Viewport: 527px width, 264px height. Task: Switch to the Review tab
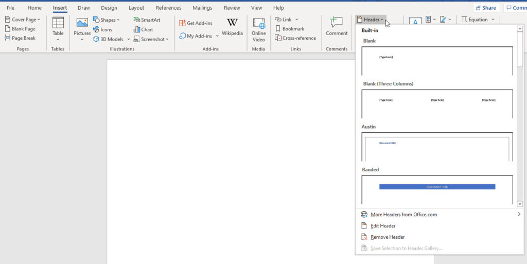click(232, 8)
